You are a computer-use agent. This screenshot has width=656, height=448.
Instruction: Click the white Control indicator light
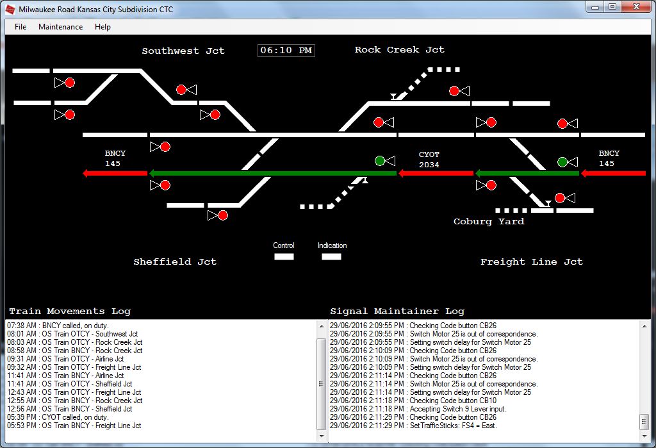coord(284,256)
